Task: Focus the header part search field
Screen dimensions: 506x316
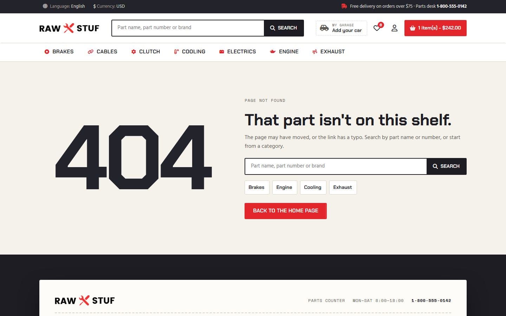Action: point(188,28)
